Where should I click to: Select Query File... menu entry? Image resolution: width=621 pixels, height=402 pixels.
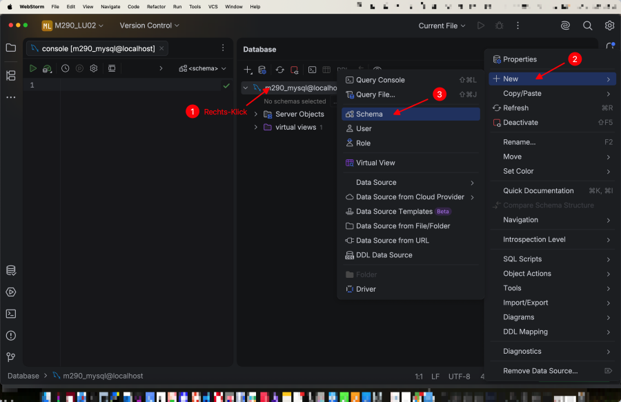[x=411, y=94]
